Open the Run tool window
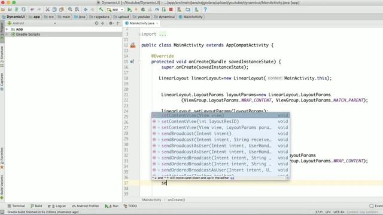This screenshot has width=383, height=215. coord(112,206)
